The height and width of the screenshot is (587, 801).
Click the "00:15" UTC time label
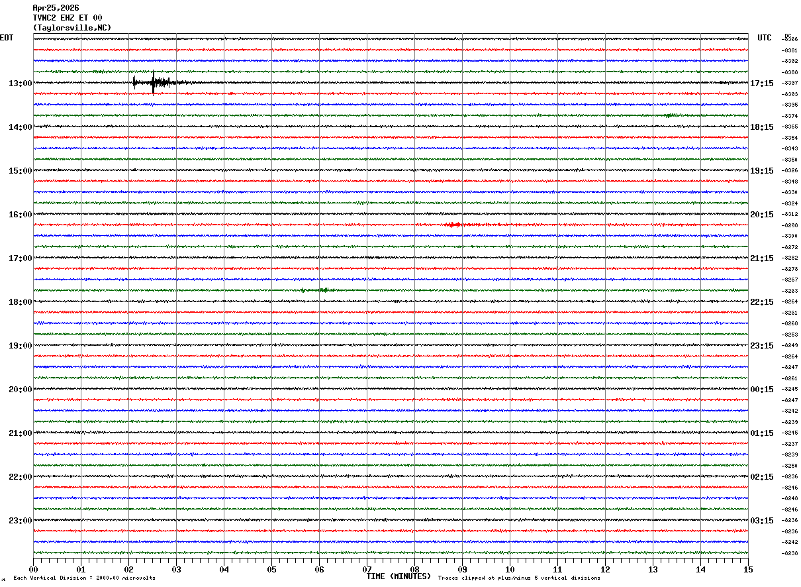(x=762, y=390)
